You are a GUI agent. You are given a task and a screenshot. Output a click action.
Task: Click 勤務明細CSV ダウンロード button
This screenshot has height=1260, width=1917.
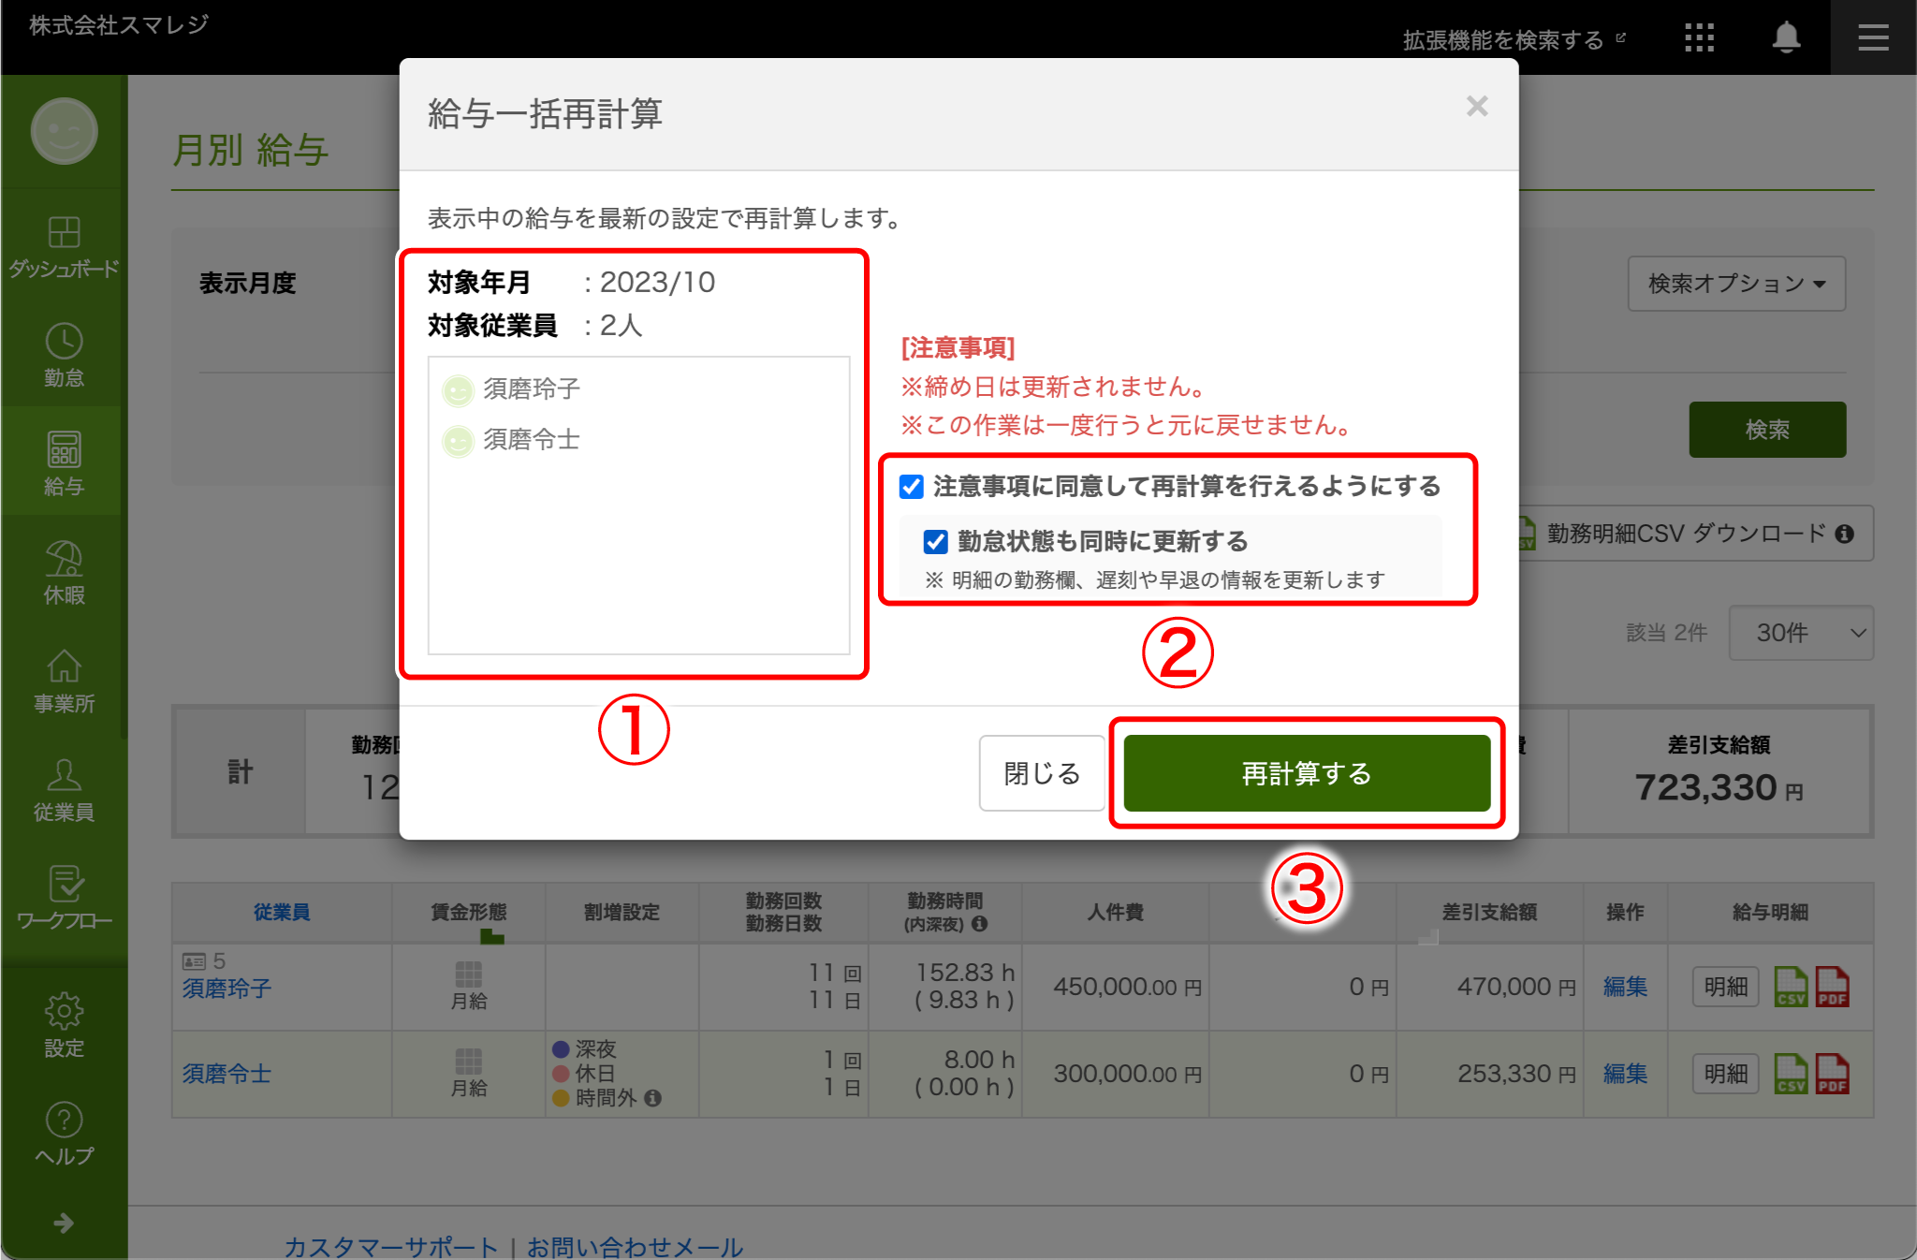tap(1694, 534)
